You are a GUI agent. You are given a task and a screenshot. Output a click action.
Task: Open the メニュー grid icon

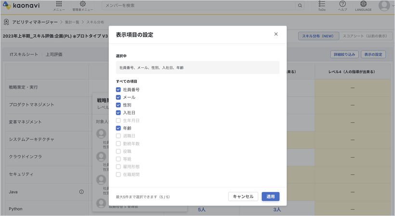(59, 4)
